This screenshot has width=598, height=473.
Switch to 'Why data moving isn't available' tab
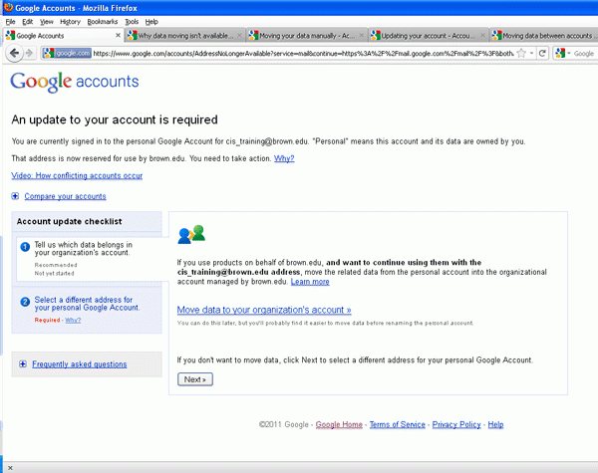click(185, 36)
